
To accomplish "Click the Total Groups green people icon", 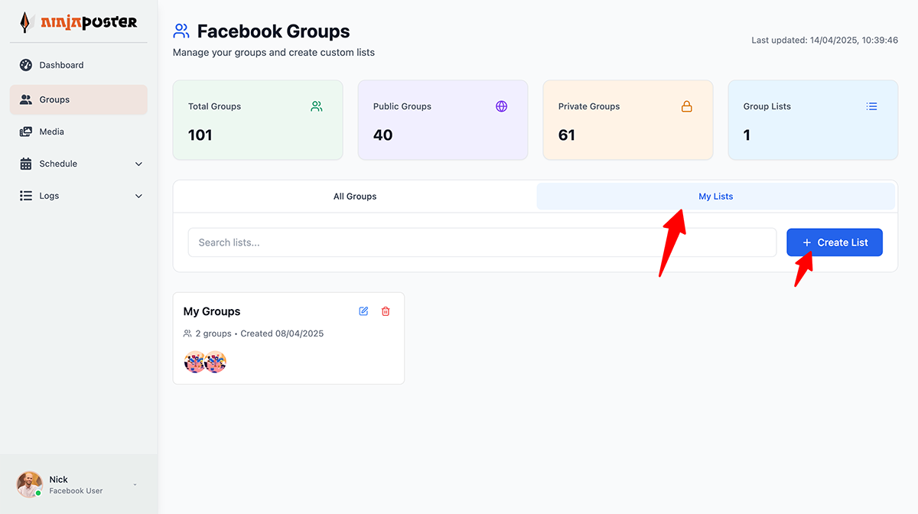I will click(x=317, y=106).
